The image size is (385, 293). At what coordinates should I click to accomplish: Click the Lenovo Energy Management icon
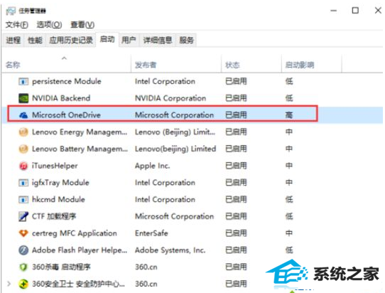click(23, 132)
